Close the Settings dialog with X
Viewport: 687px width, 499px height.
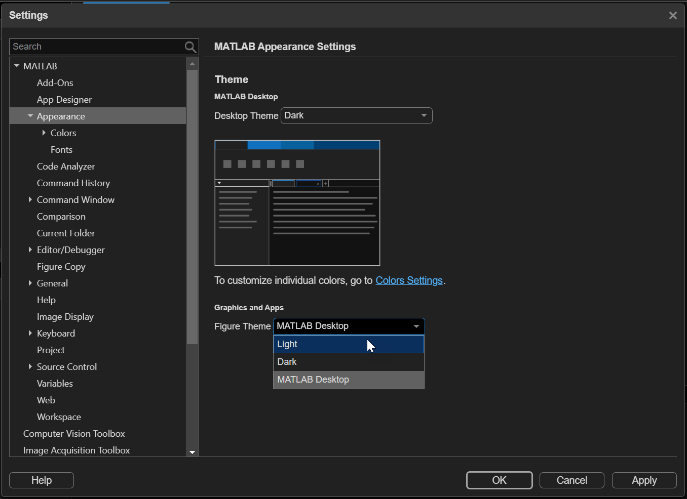[673, 16]
